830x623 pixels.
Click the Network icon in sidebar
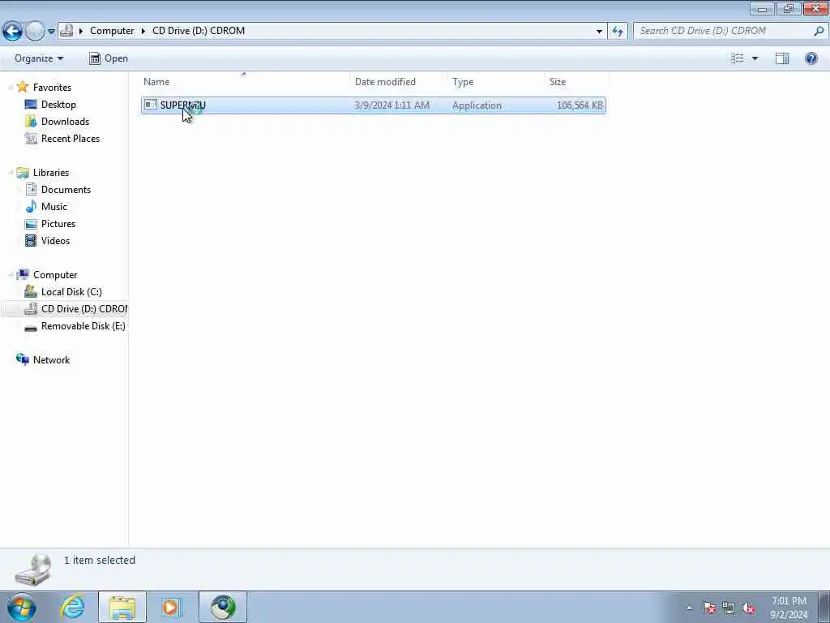tap(22, 359)
